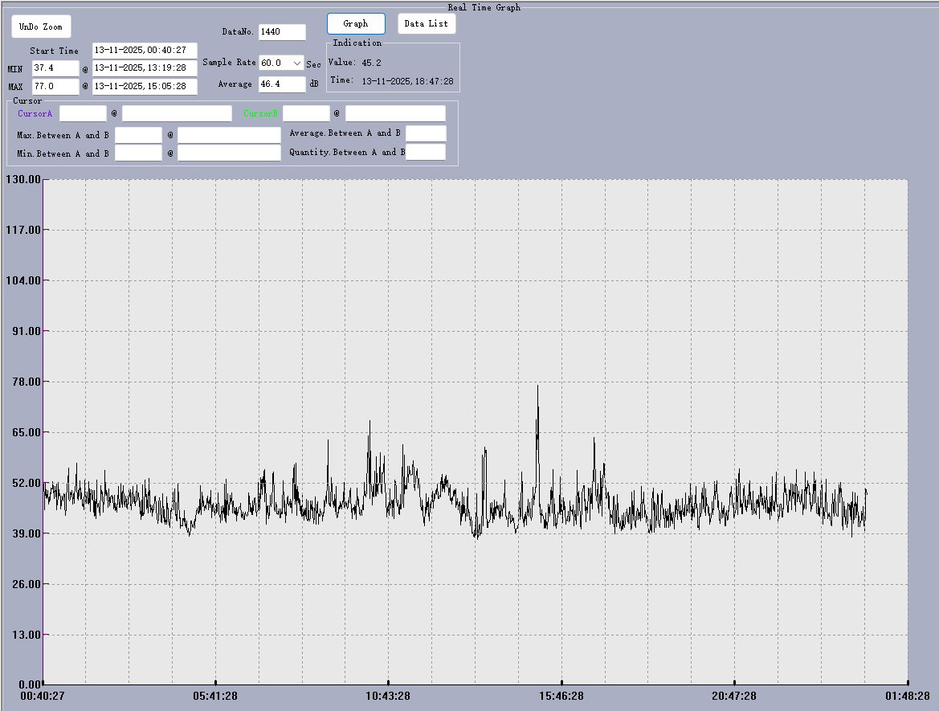Click the Average dB field

282,84
